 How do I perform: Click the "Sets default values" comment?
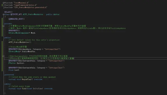coord(34,40)
